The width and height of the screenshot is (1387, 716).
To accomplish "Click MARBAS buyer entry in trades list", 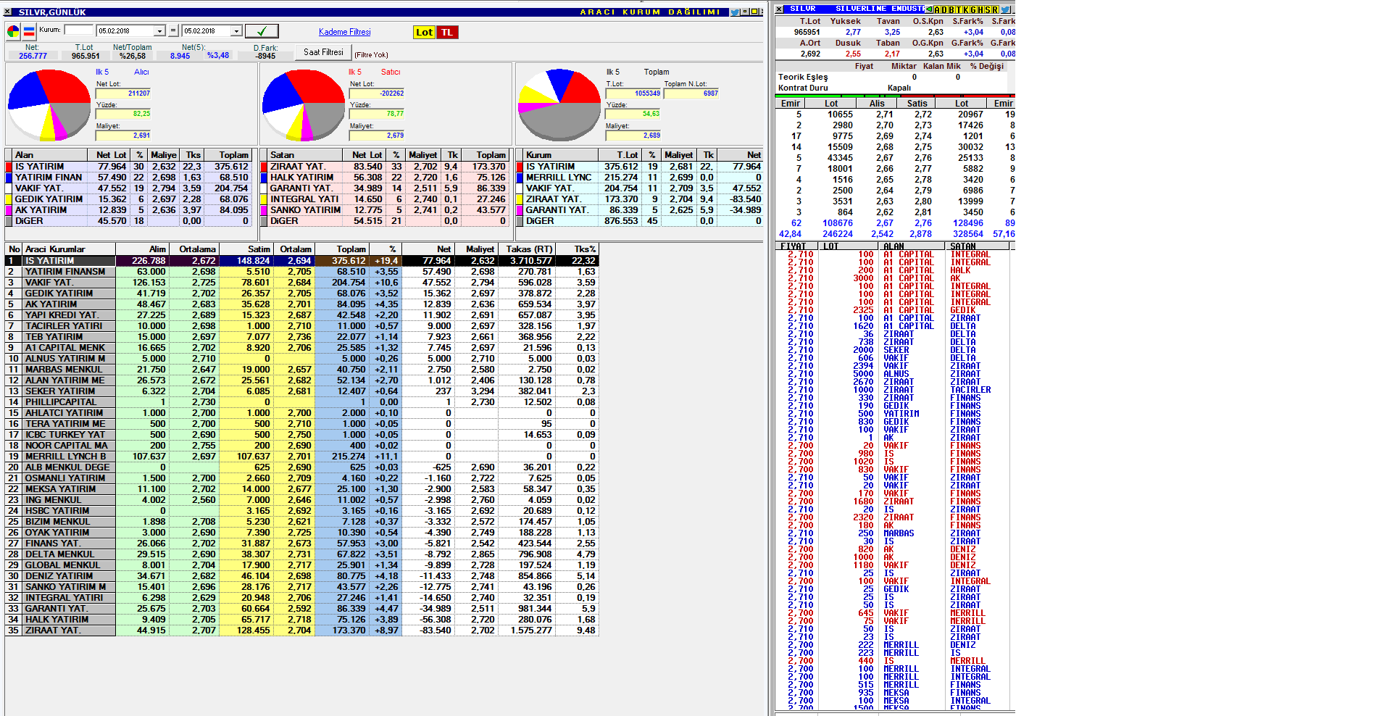I will [899, 533].
